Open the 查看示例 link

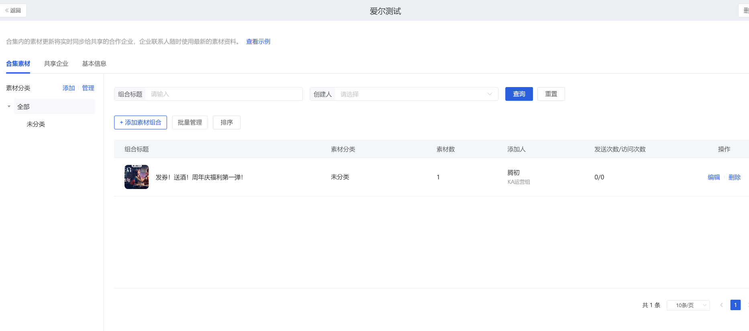click(258, 41)
